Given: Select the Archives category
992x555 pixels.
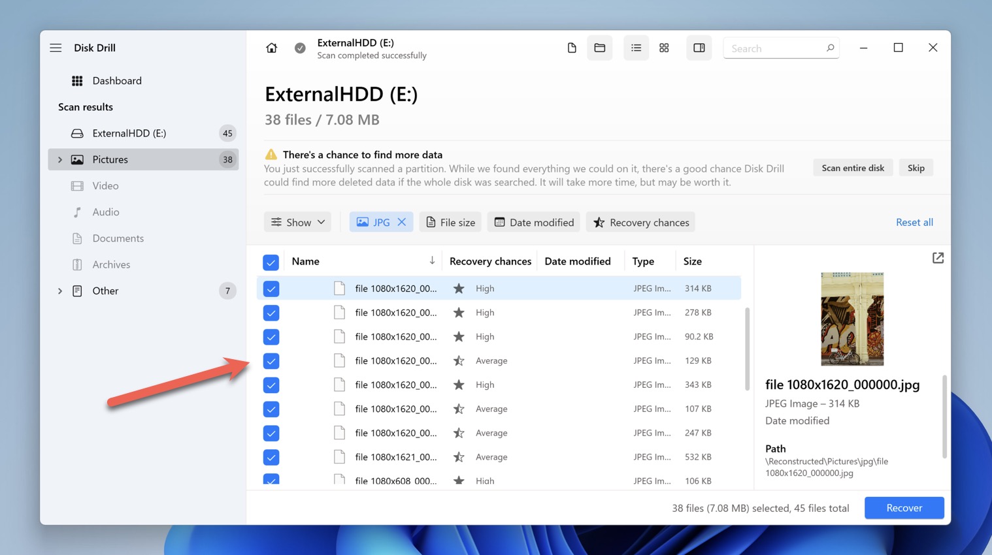Looking at the screenshot, I should point(143,264).
